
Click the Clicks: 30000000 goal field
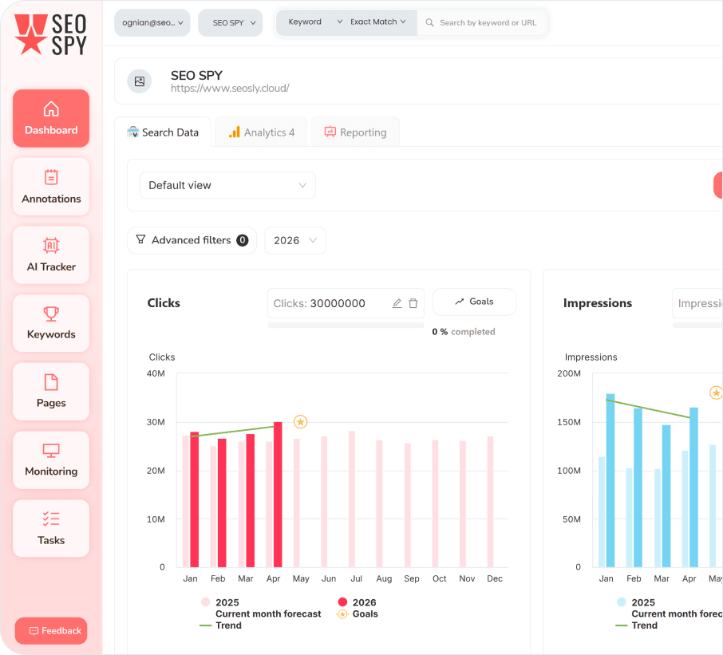pos(346,303)
